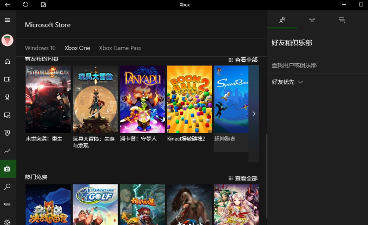
Task: Click the 热门免费 section heading
Action: [x=36, y=177]
